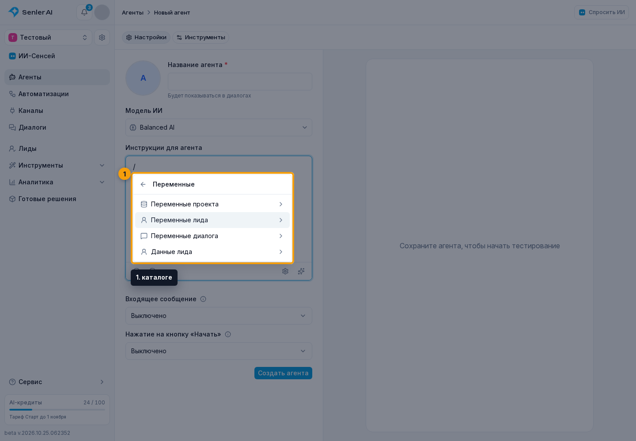Expand Инструменты in the sidebar

(57, 165)
